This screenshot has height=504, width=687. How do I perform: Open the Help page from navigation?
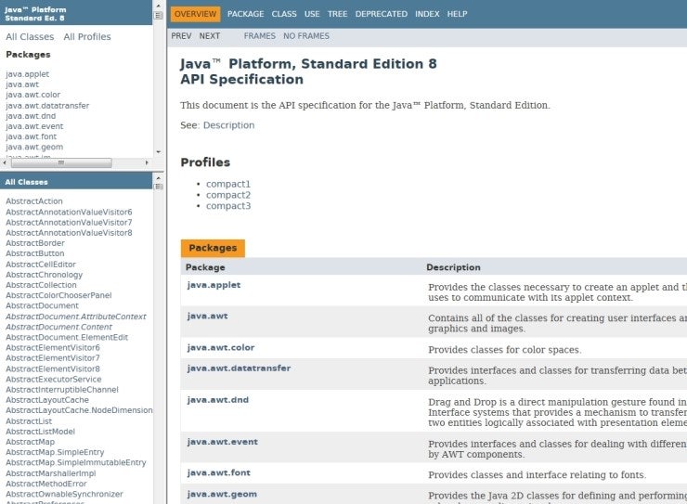tap(457, 14)
